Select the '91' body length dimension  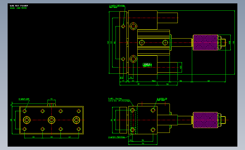[138, 84]
